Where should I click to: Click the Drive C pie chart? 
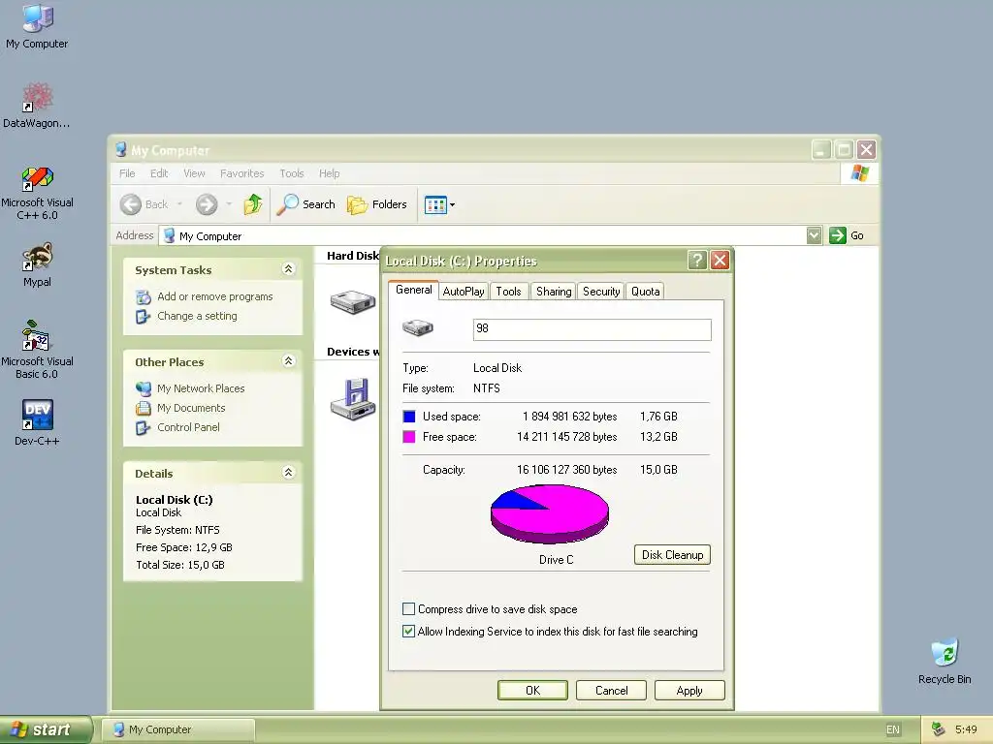[x=550, y=513]
